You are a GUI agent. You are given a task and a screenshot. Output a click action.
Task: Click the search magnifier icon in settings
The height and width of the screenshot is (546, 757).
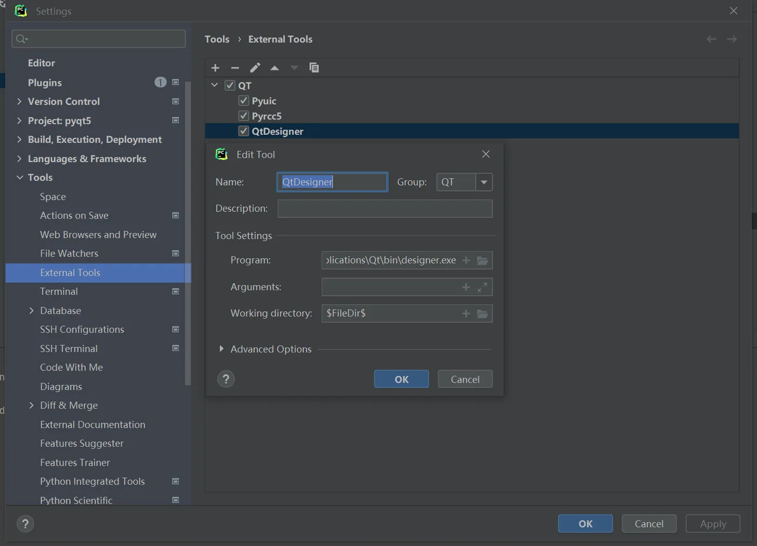click(x=22, y=39)
